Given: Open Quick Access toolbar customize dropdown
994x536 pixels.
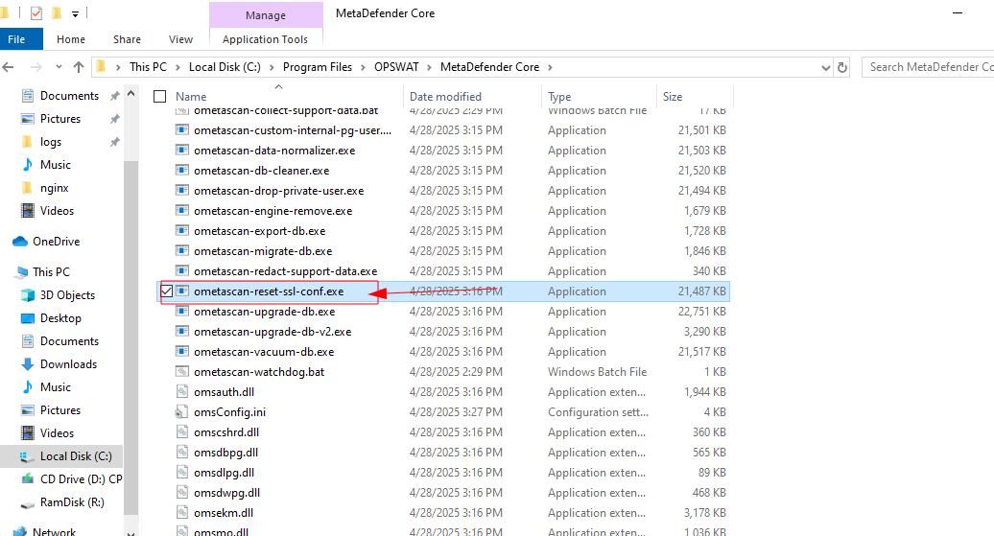Looking at the screenshot, I should pos(75,13).
